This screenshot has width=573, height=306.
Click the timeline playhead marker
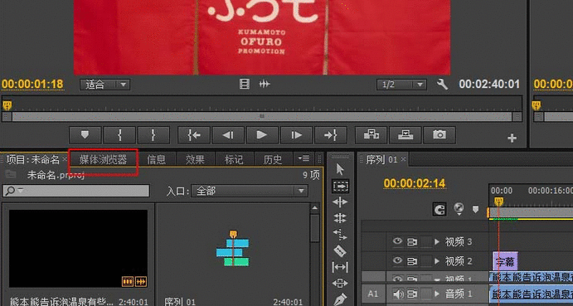pyautogui.click(x=499, y=201)
